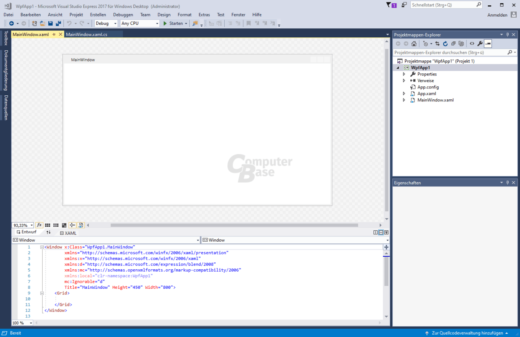This screenshot has width=520, height=337.
Task: Open the Debug configuration dropdown
Action: coord(115,23)
